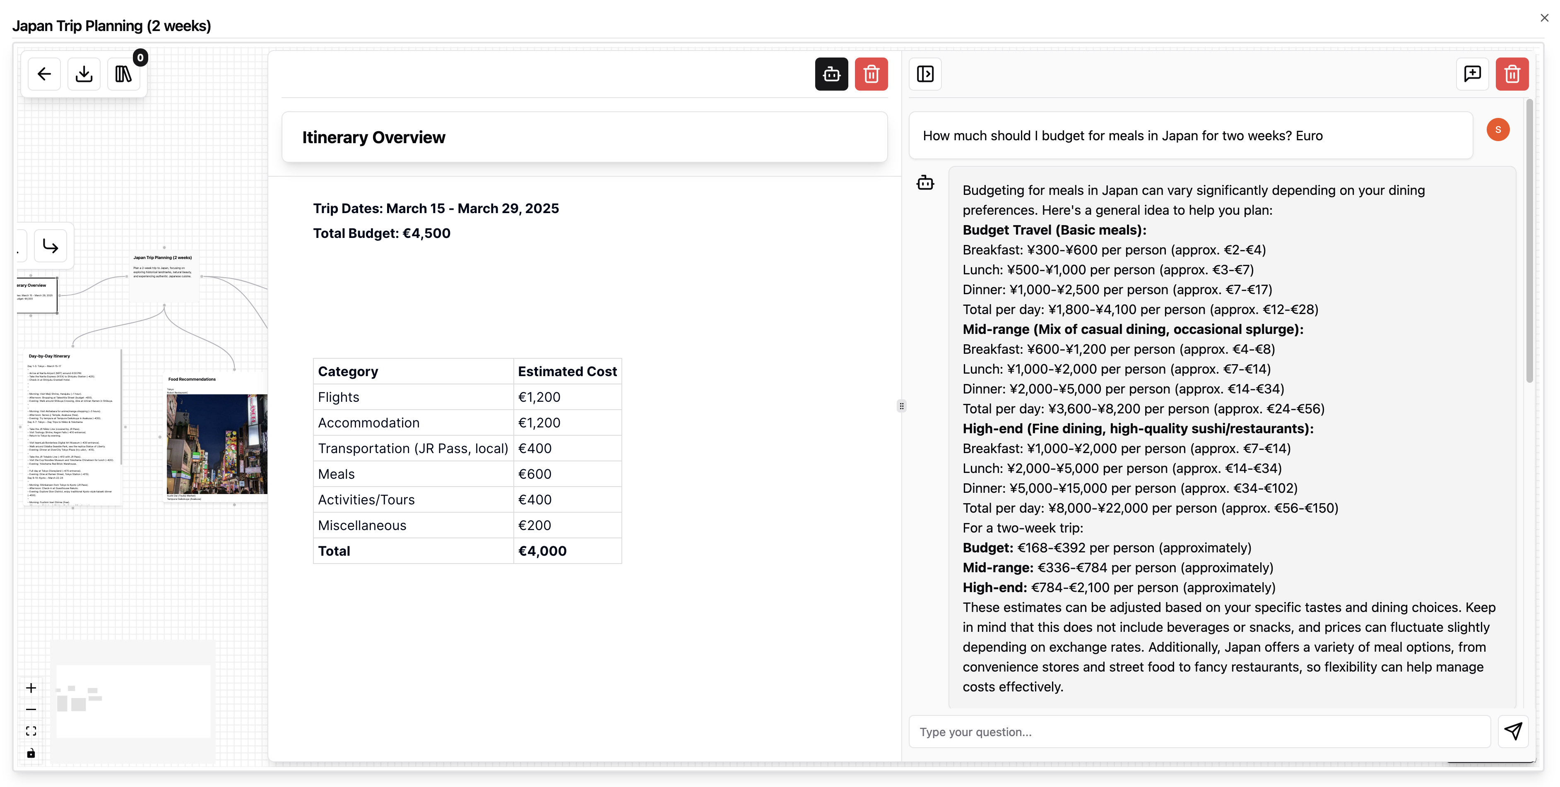
Task: Select the Day-by-Day Itinerary node
Action: click(x=73, y=426)
